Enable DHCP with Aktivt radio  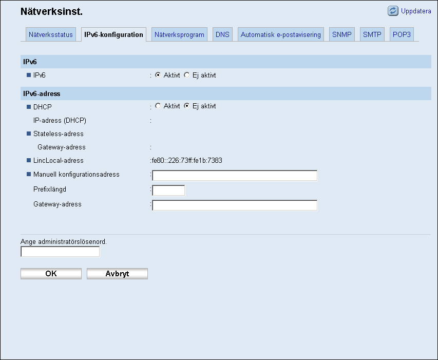click(158, 106)
